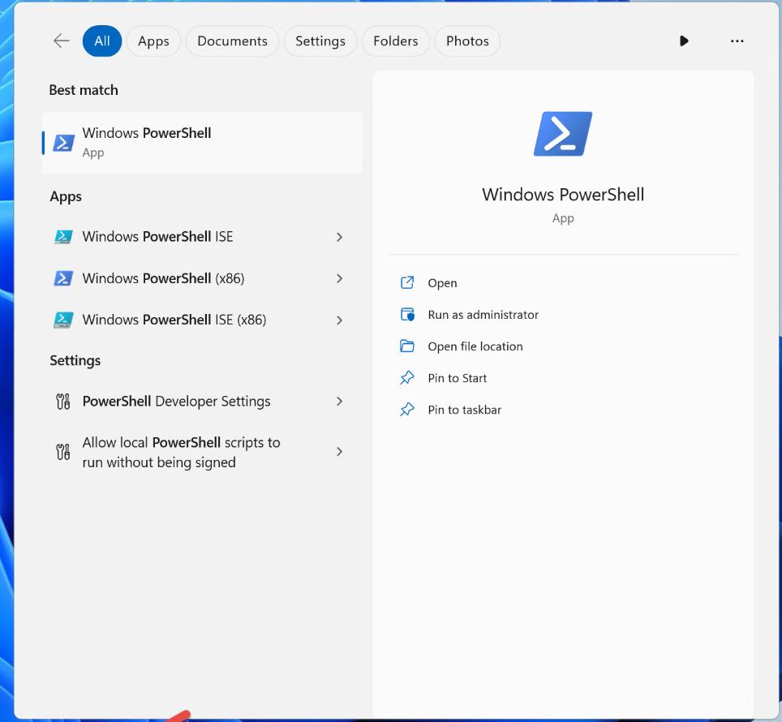Click the PowerShell Developer Settings tools icon
This screenshot has width=782, height=722.
coord(63,402)
